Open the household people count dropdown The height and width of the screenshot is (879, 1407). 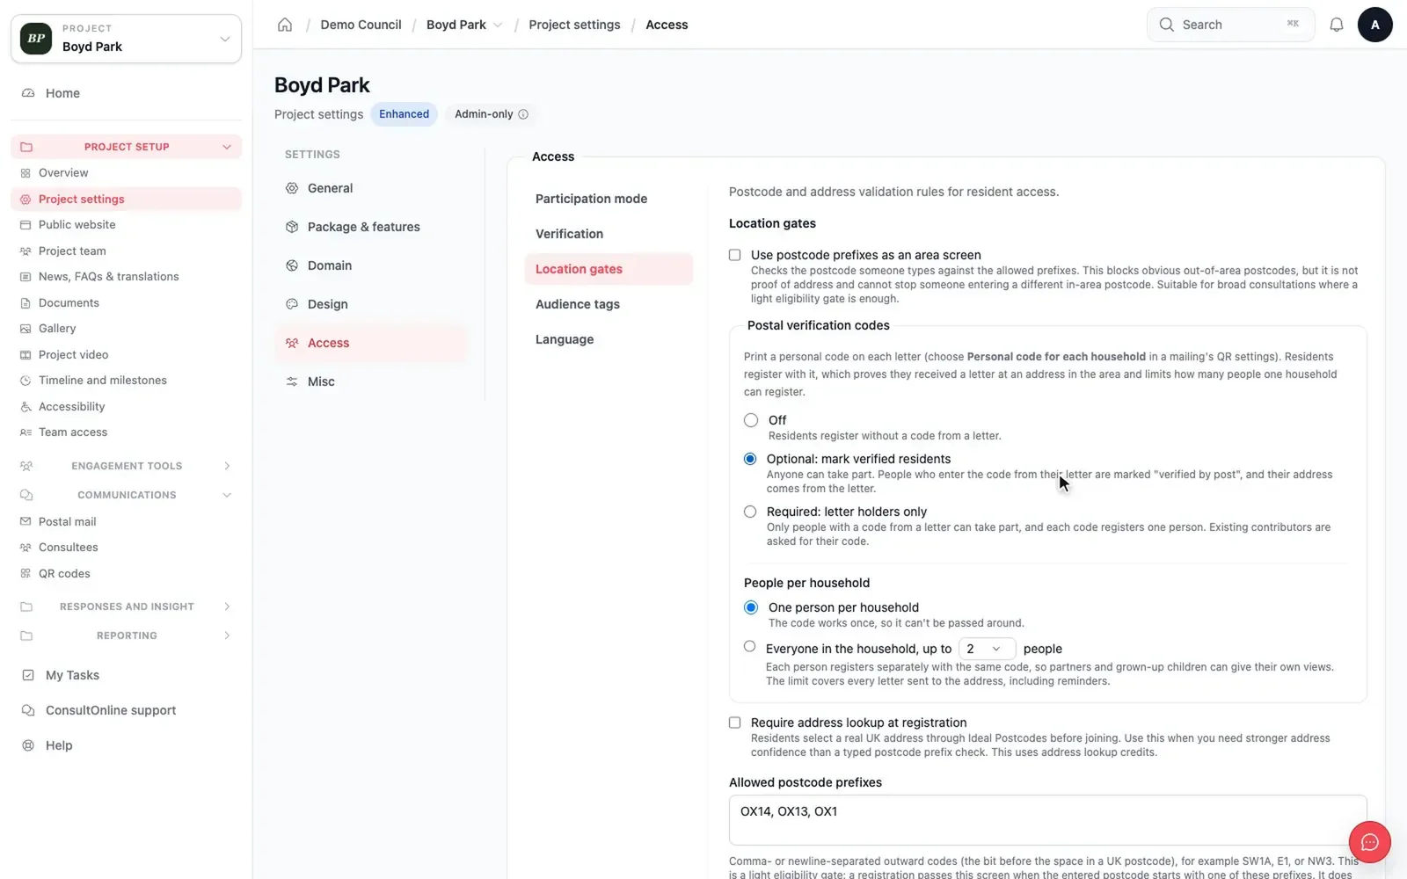pos(987,649)
